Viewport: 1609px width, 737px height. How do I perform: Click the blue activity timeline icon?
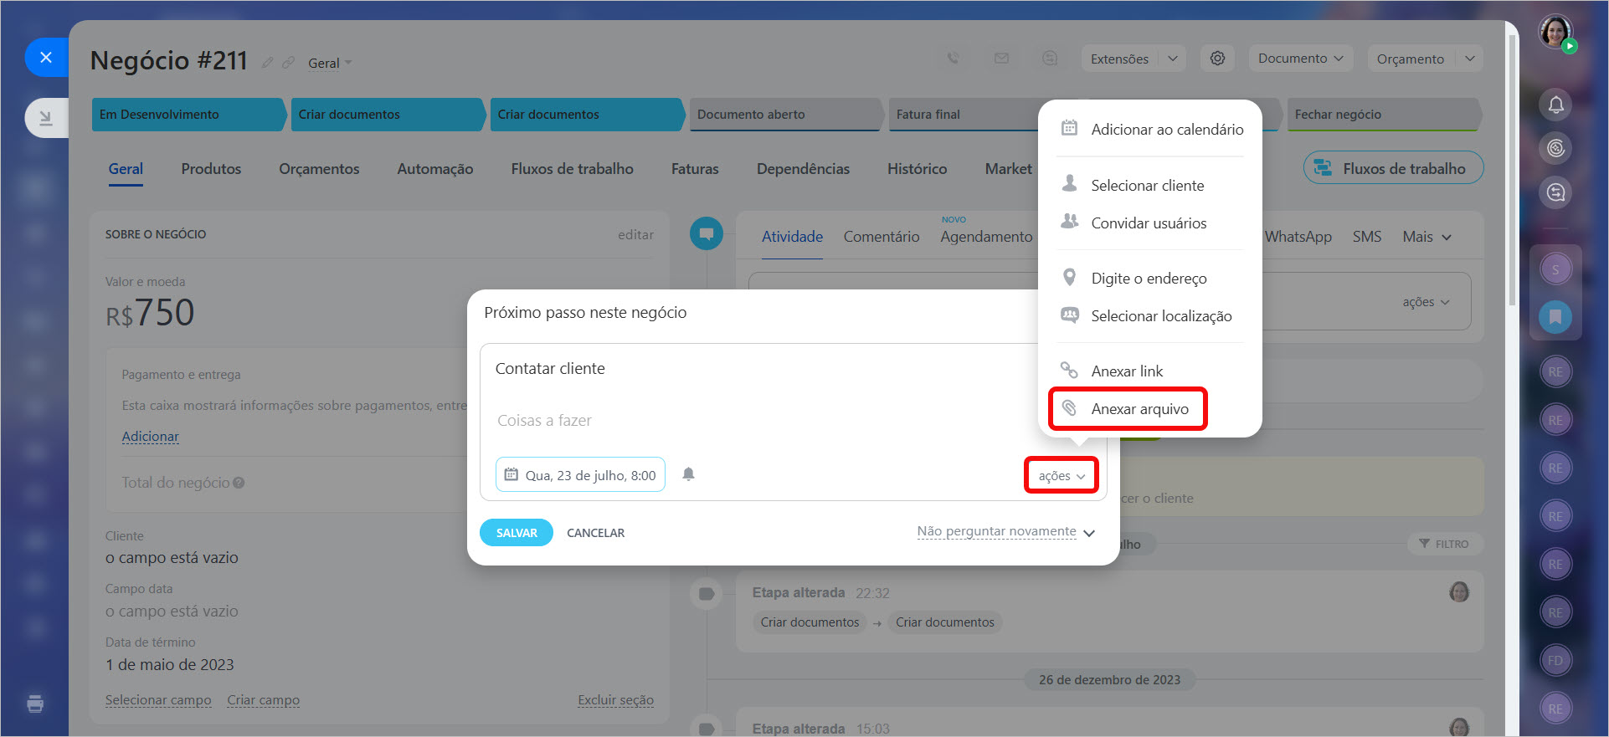click(707, 233)
